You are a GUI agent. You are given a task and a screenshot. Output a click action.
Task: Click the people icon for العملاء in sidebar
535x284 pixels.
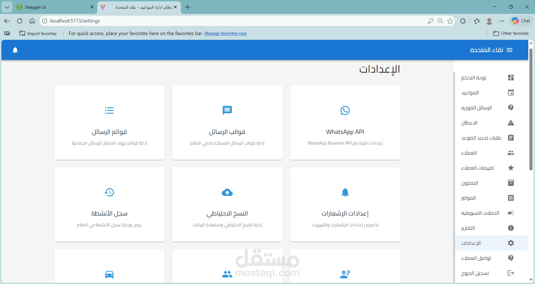point(511,153)
